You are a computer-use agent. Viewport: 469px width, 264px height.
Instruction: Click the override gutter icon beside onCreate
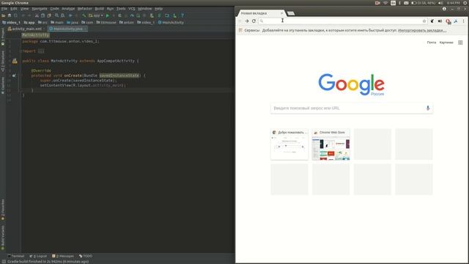click(x=14, y=76)
